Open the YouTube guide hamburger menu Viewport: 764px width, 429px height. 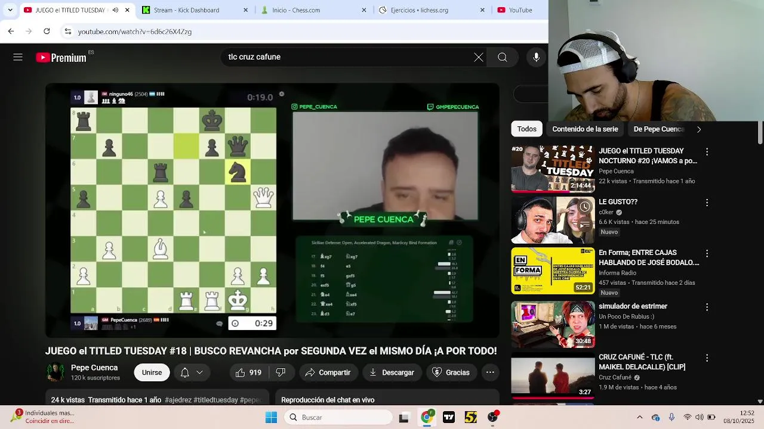pos(18,57)
